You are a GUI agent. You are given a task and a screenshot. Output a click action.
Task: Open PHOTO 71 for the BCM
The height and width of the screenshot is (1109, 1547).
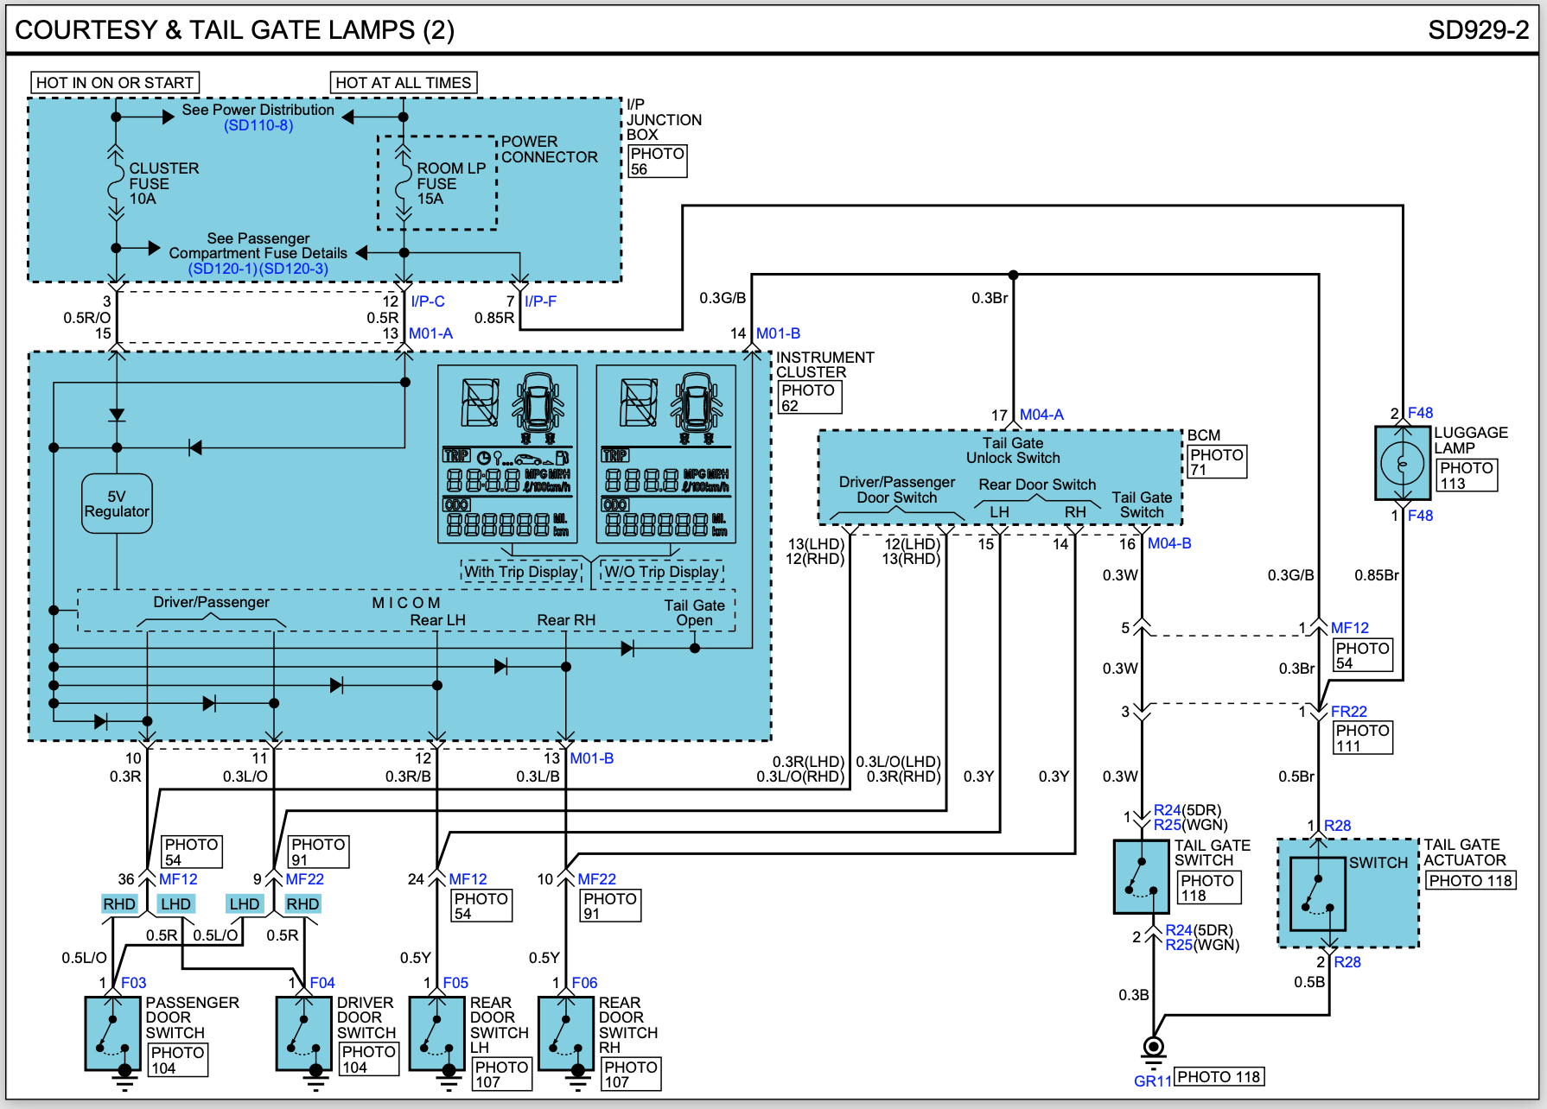(x=1217, y=462)
